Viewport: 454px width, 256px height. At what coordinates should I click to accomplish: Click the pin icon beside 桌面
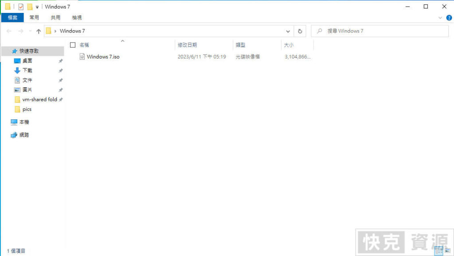coord(60,61)
